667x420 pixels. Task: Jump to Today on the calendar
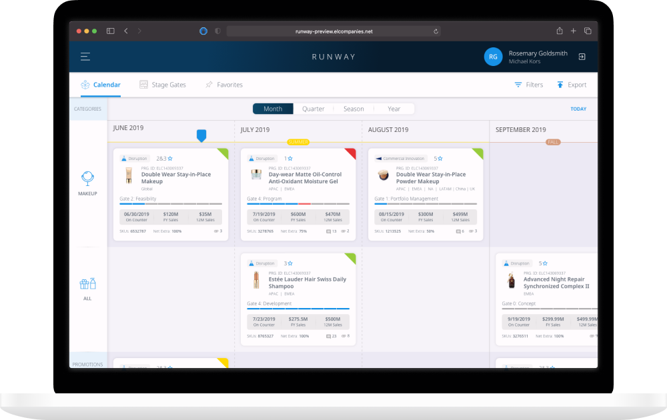[578, 109]
